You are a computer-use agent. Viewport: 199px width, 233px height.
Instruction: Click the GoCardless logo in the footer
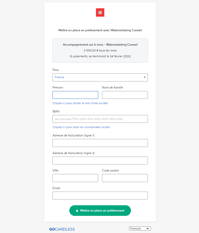click(62, 229)
